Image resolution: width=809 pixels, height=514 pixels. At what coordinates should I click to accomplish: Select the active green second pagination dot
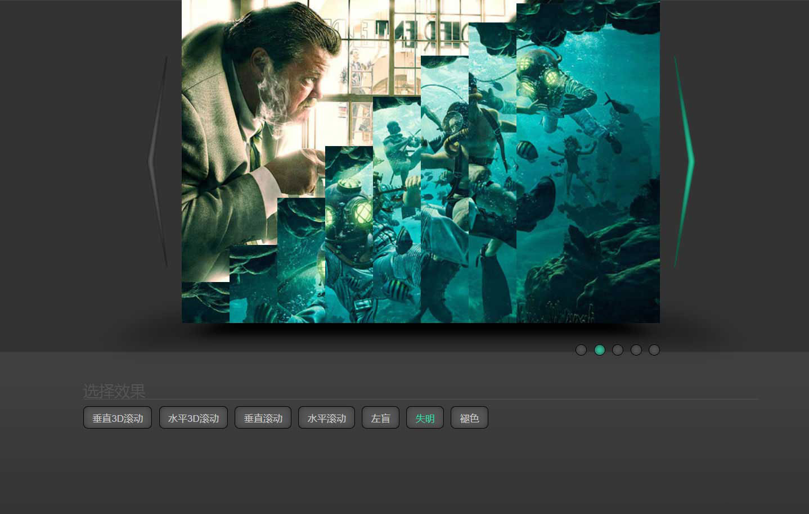tap(600, 350)
